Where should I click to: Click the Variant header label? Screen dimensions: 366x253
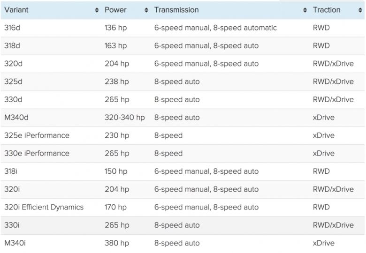click(x=17, y=10)
